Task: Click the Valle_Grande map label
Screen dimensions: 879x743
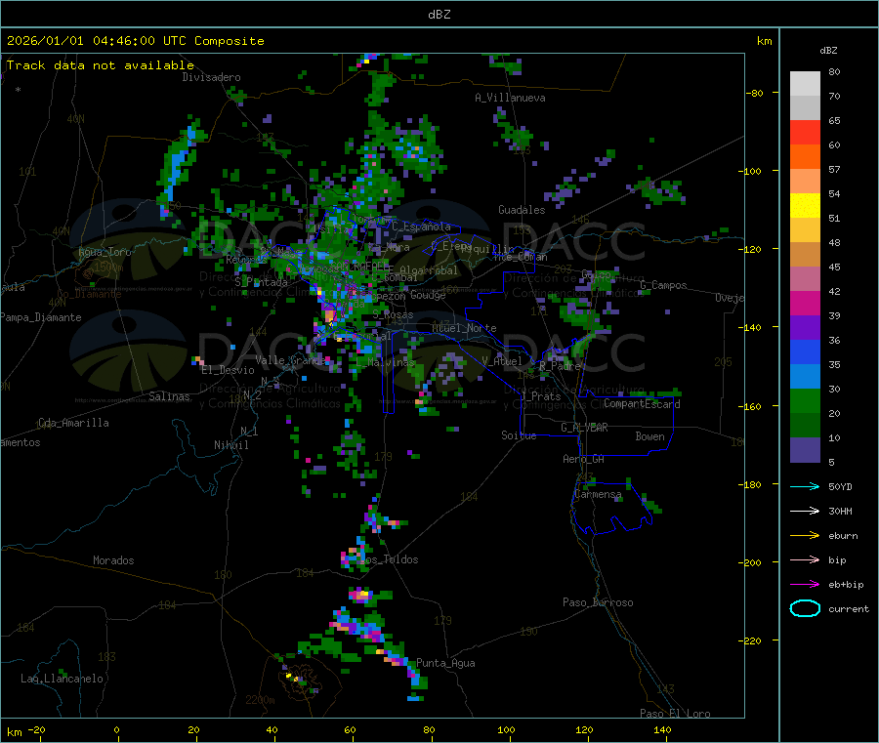Action: (x=290, y=359)
